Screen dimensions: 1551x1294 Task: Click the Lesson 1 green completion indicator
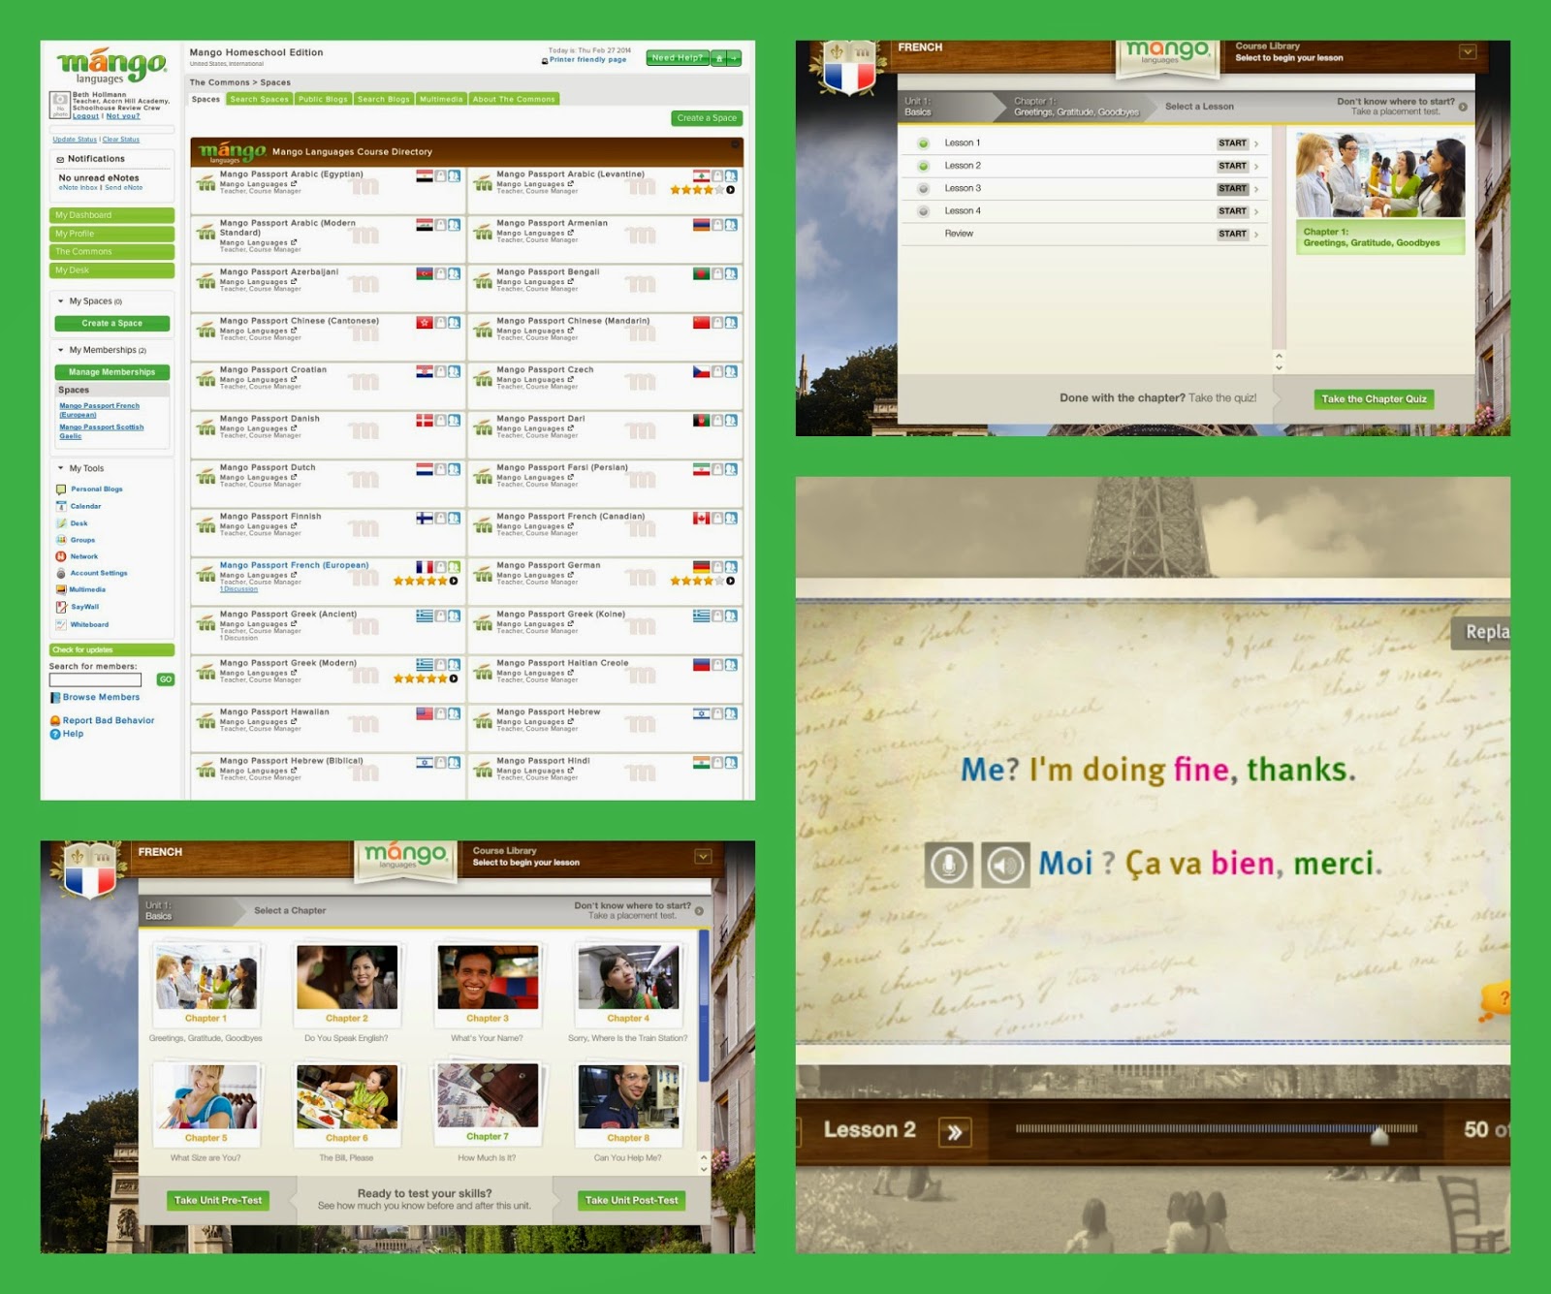923,143
